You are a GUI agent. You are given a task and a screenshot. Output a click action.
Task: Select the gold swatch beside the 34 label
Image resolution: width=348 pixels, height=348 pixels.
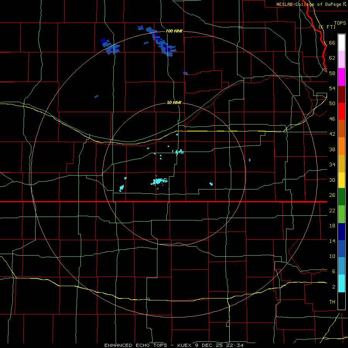[x=341, y=164]
